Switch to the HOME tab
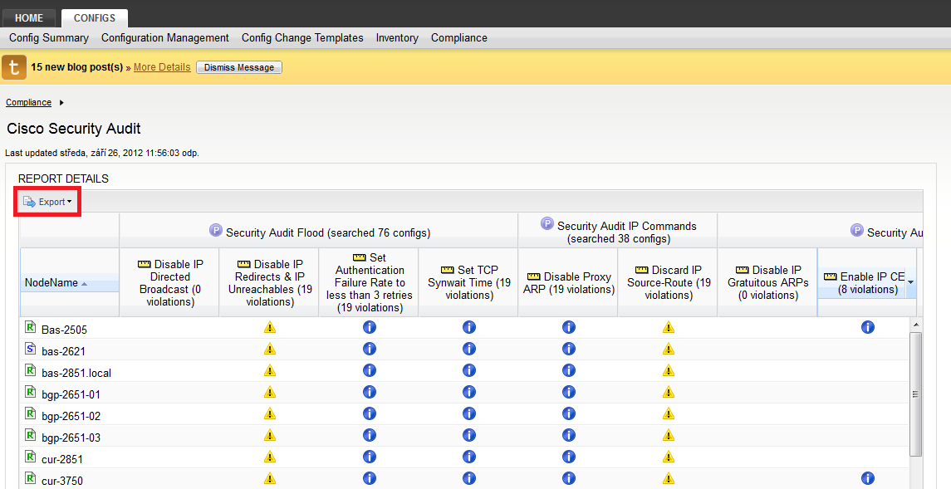The image size is (951, 489). click(29, 18)
